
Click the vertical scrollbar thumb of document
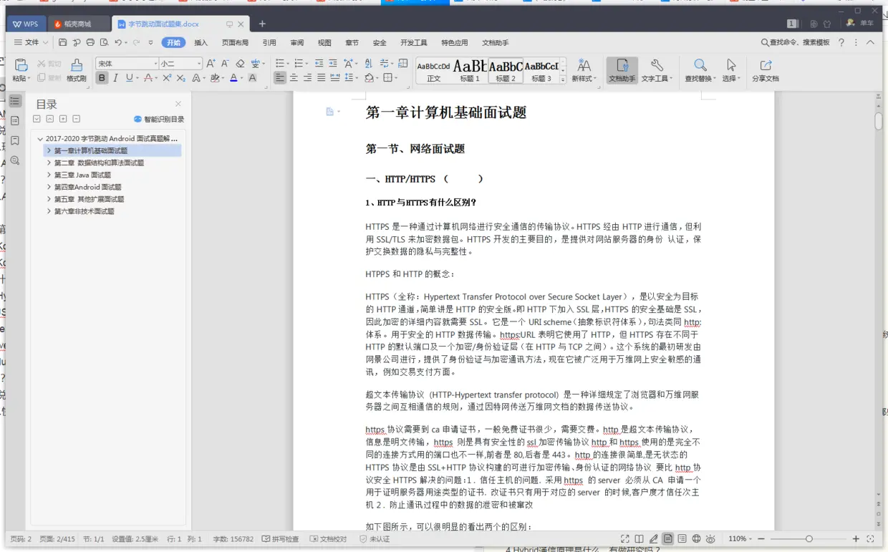coord(878,120)
